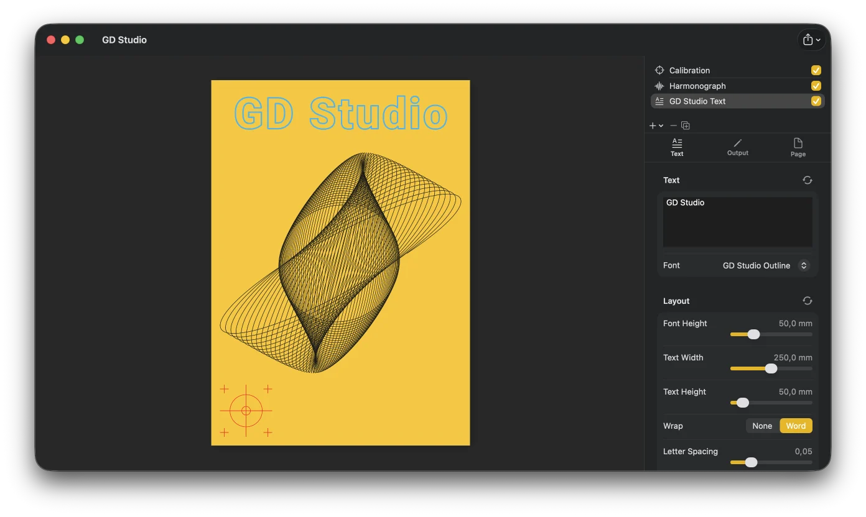Click the Letter Spacing value 0,05

803,451
